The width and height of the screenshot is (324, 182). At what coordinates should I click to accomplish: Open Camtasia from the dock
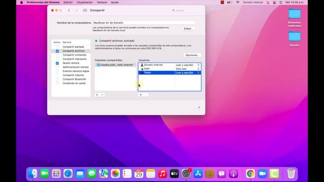pos(274,173)
